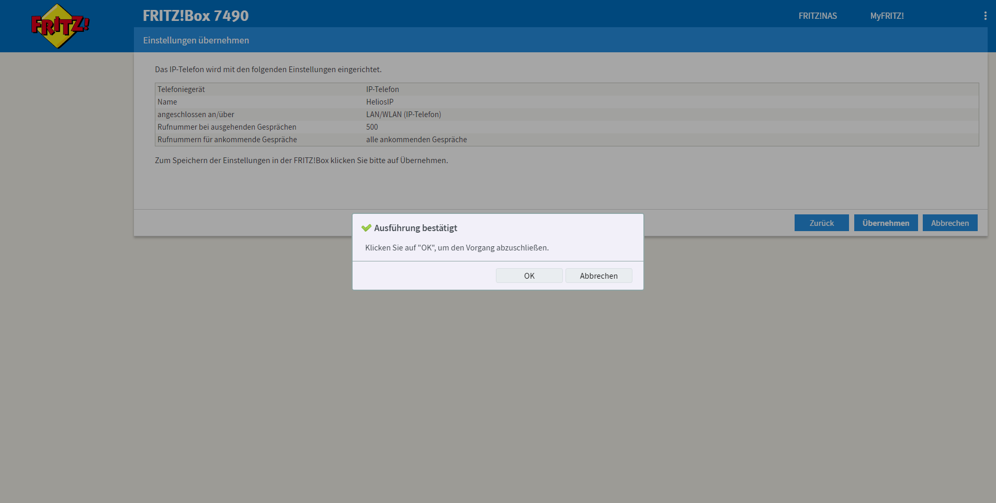Click the Einstellungen übernehmen heading
Viewport: 996px width, 503px height.
pyautogui.click(x=196, y=40)
